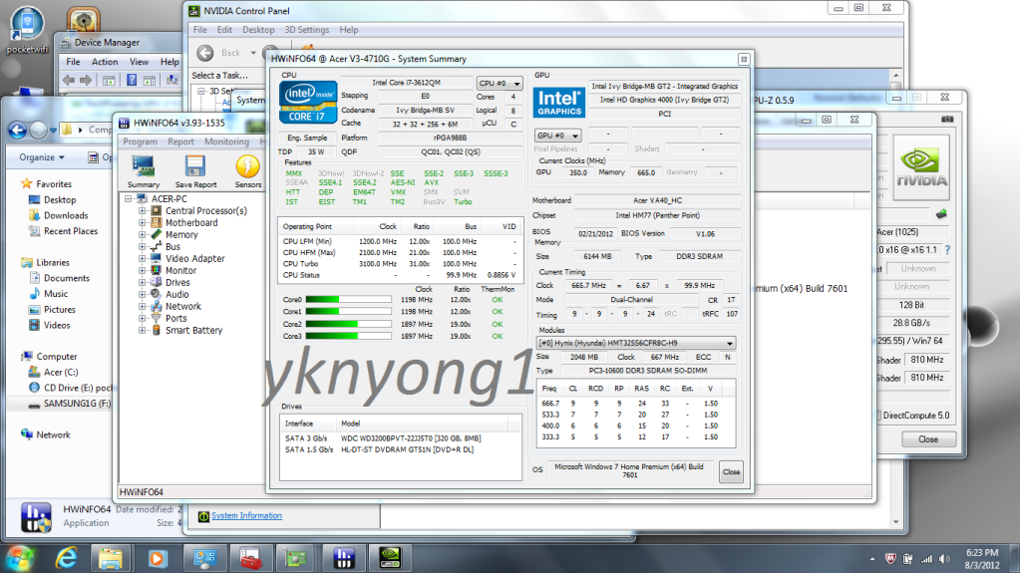The image size is (1020, 573).
Task: Click the Windows Start button
Action: [x=20, y=558]
